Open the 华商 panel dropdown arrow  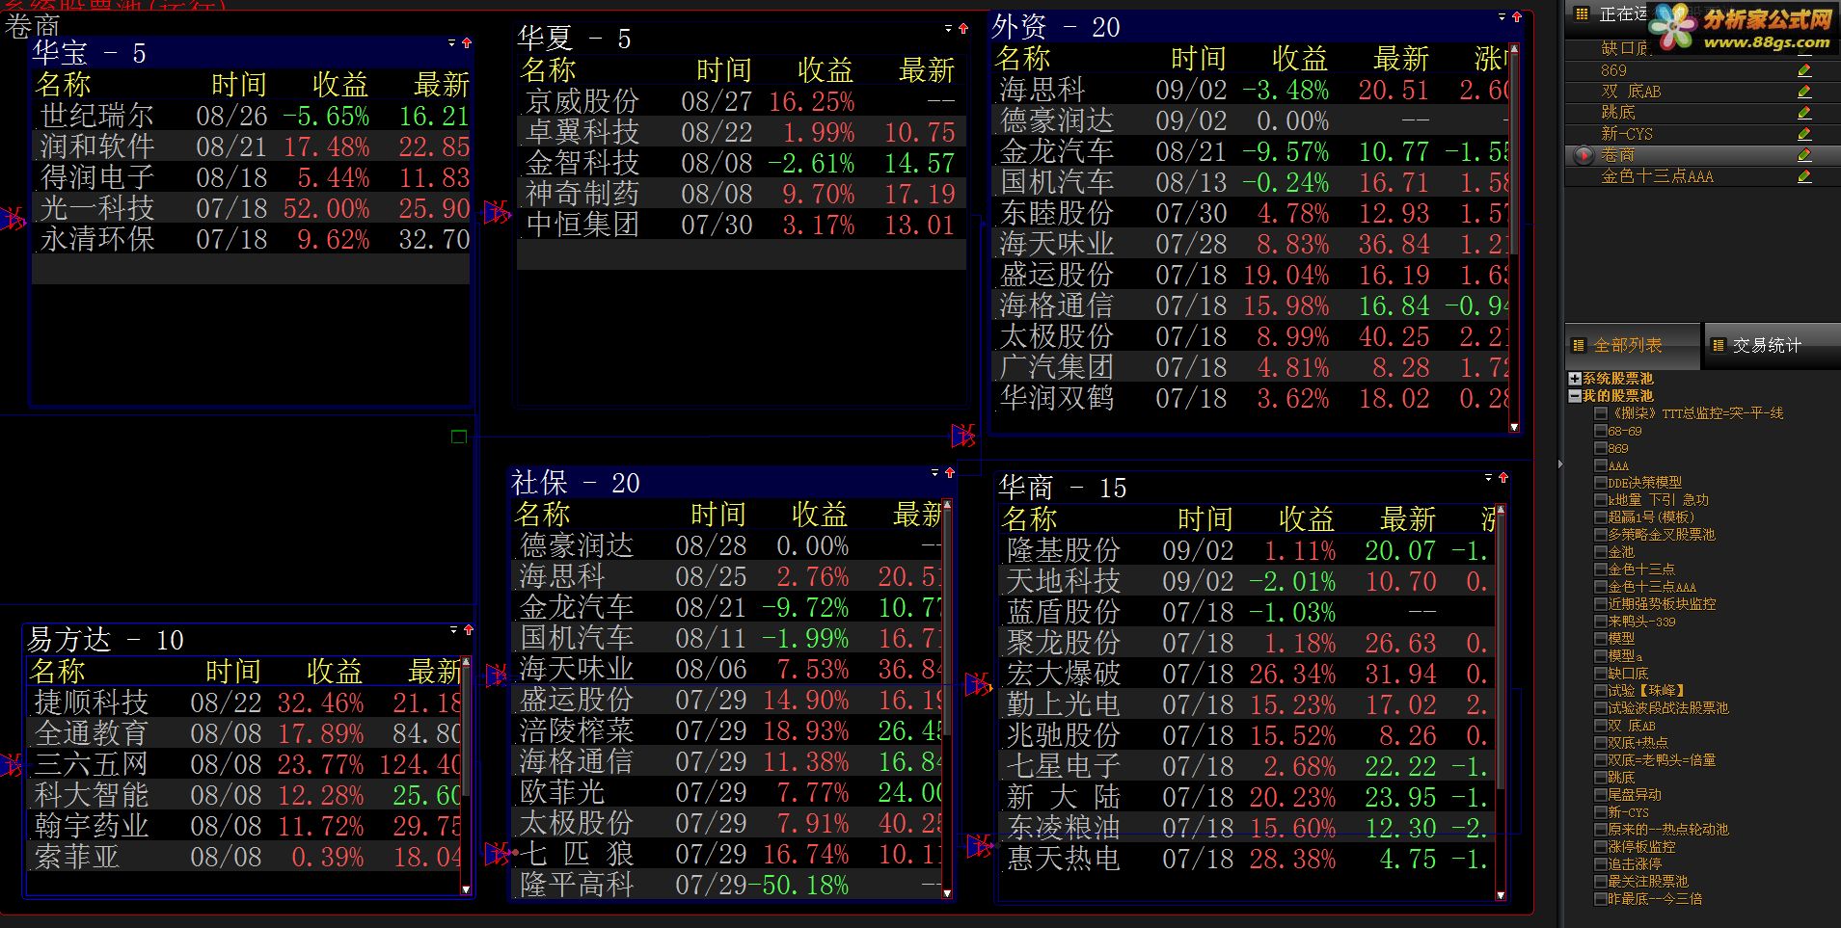pyautogui.click(x=1488, y=478)
